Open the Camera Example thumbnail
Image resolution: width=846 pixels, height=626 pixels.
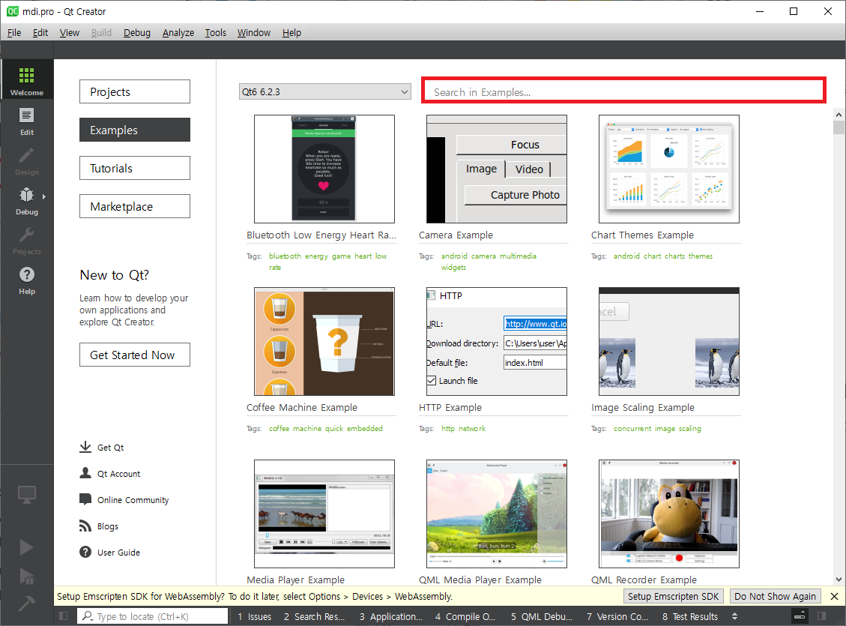click(x=496, y=169)
